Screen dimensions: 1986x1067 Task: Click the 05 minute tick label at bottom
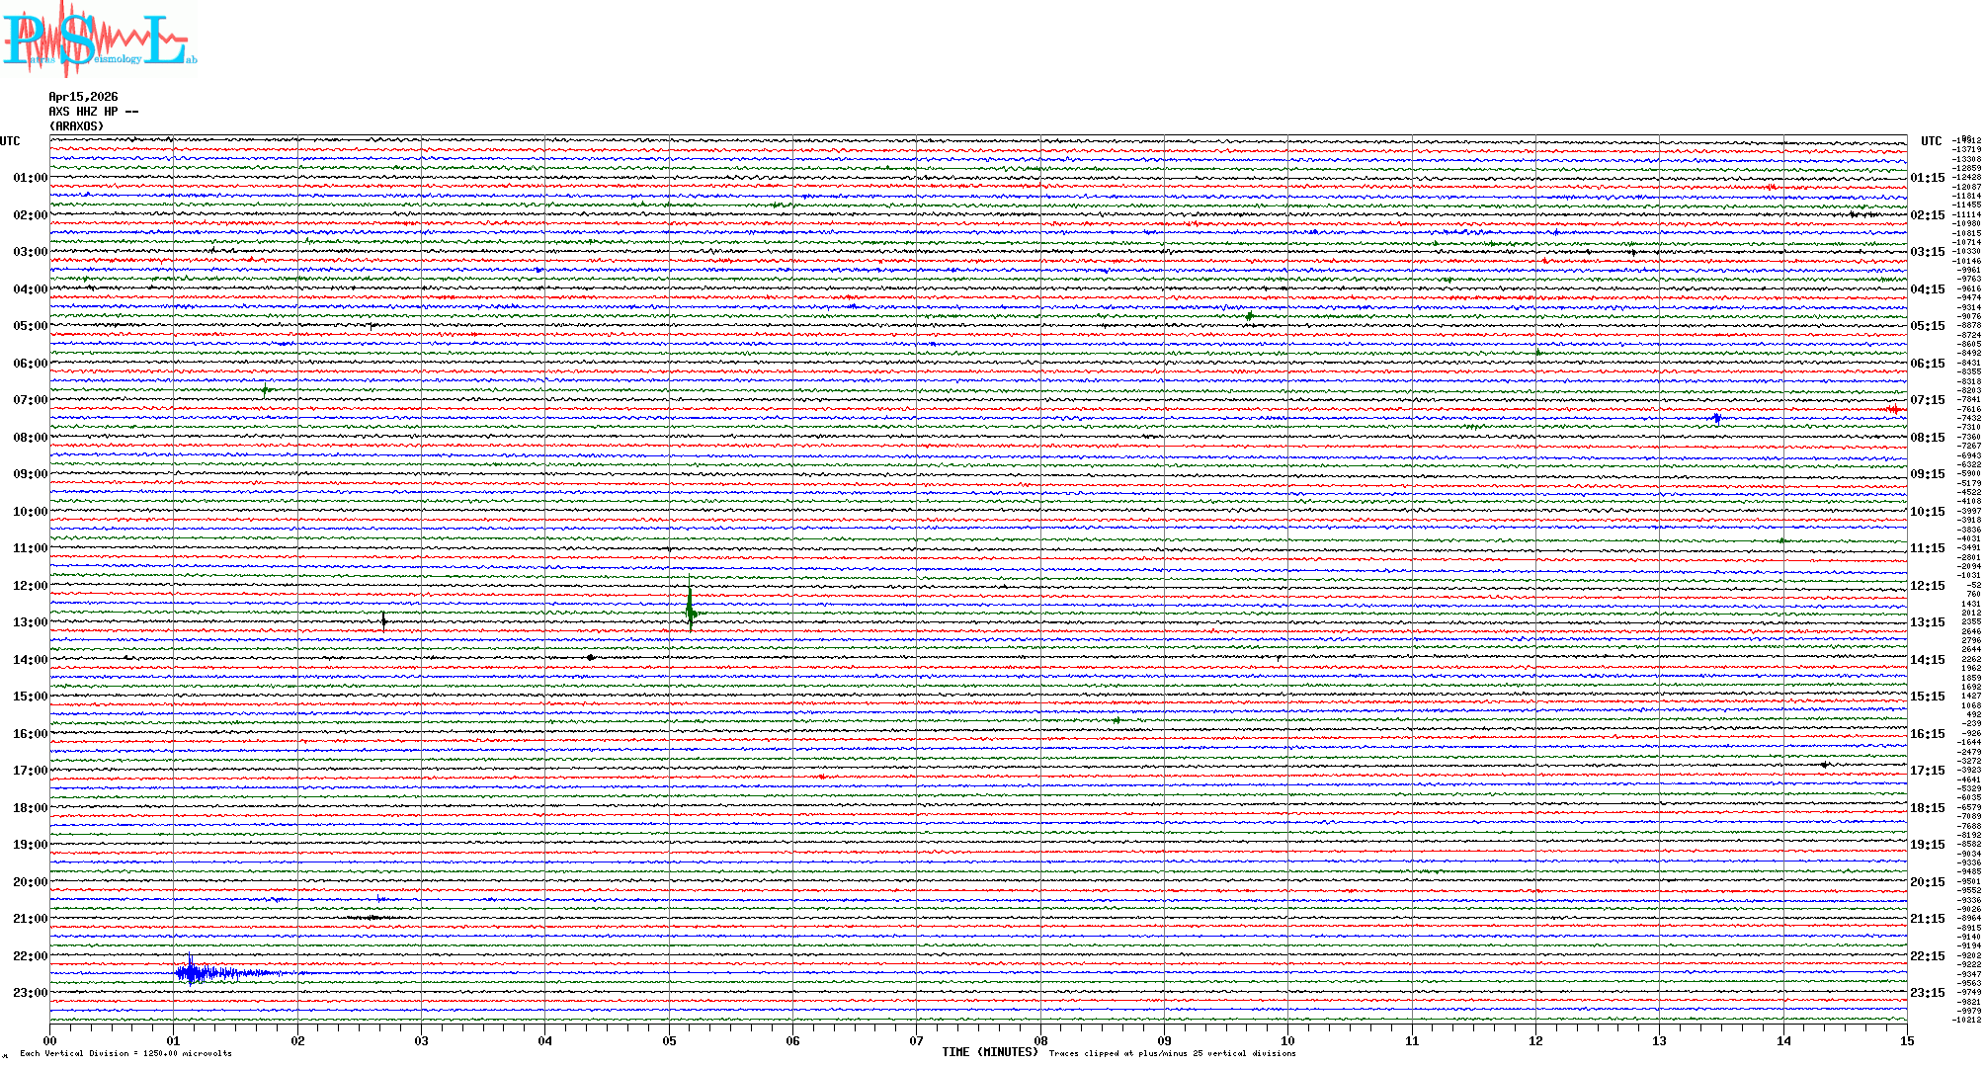pos(669,1040)
